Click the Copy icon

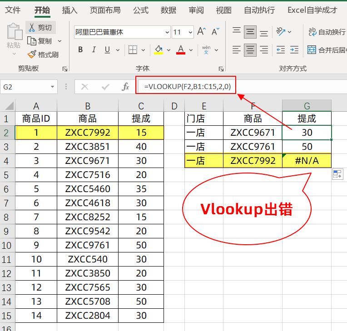click(x=32, y=41)
